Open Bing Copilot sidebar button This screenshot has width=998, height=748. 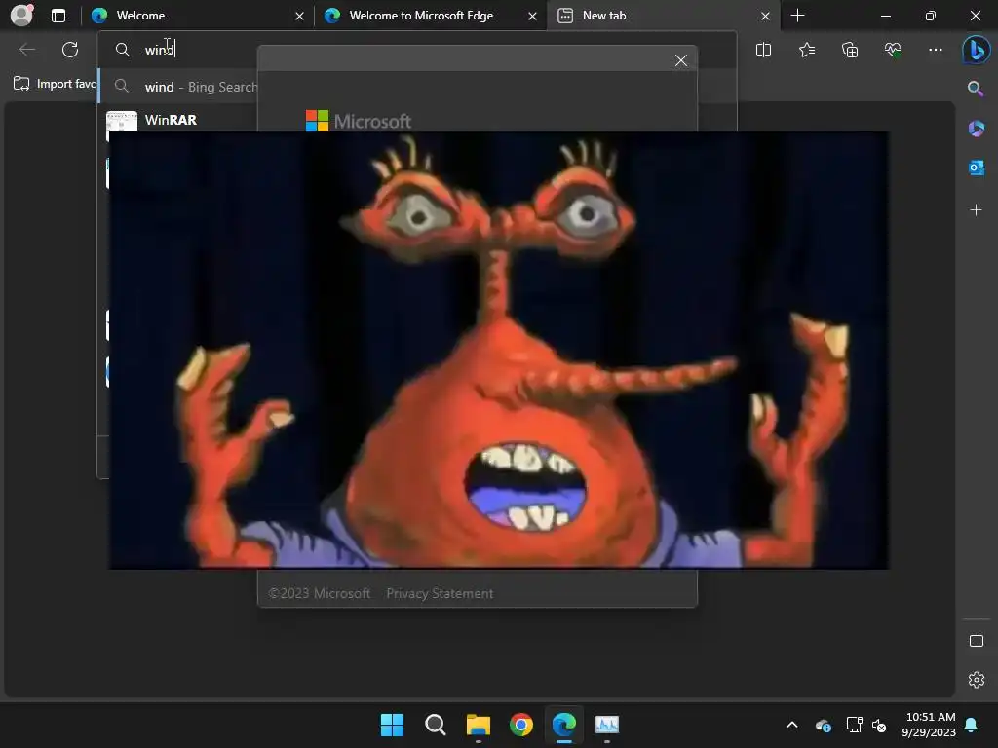point(976,51)
